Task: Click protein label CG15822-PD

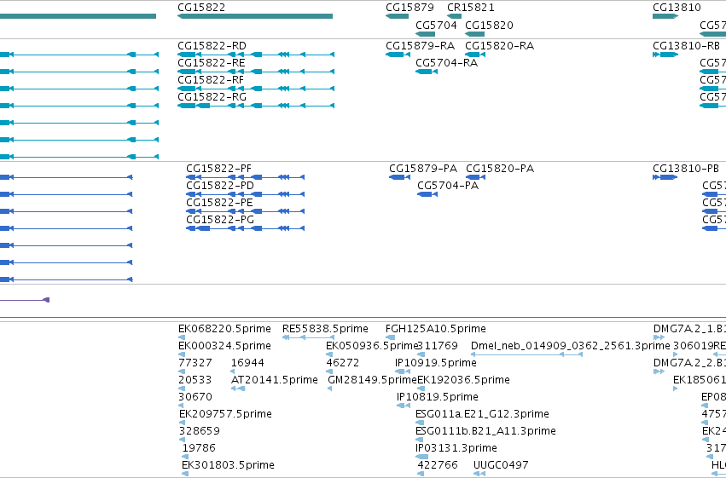Action: pyautogui.click(x=220, y=186)
